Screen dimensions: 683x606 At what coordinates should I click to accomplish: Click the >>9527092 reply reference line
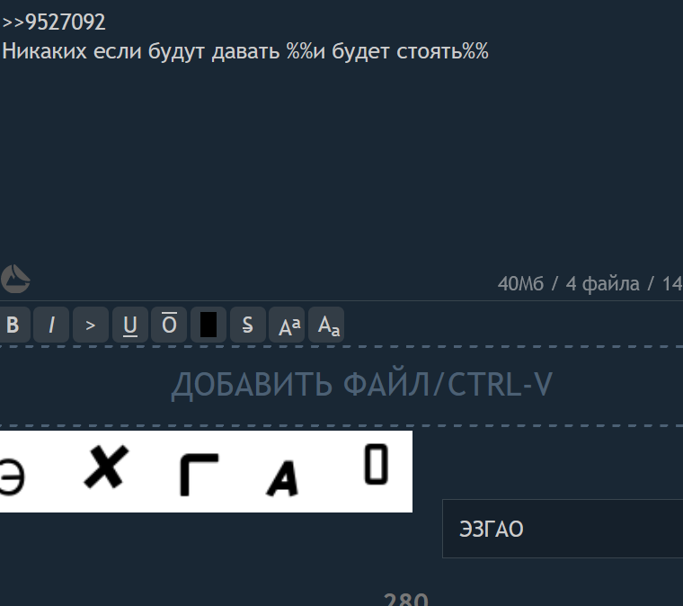tap(54, 22)
